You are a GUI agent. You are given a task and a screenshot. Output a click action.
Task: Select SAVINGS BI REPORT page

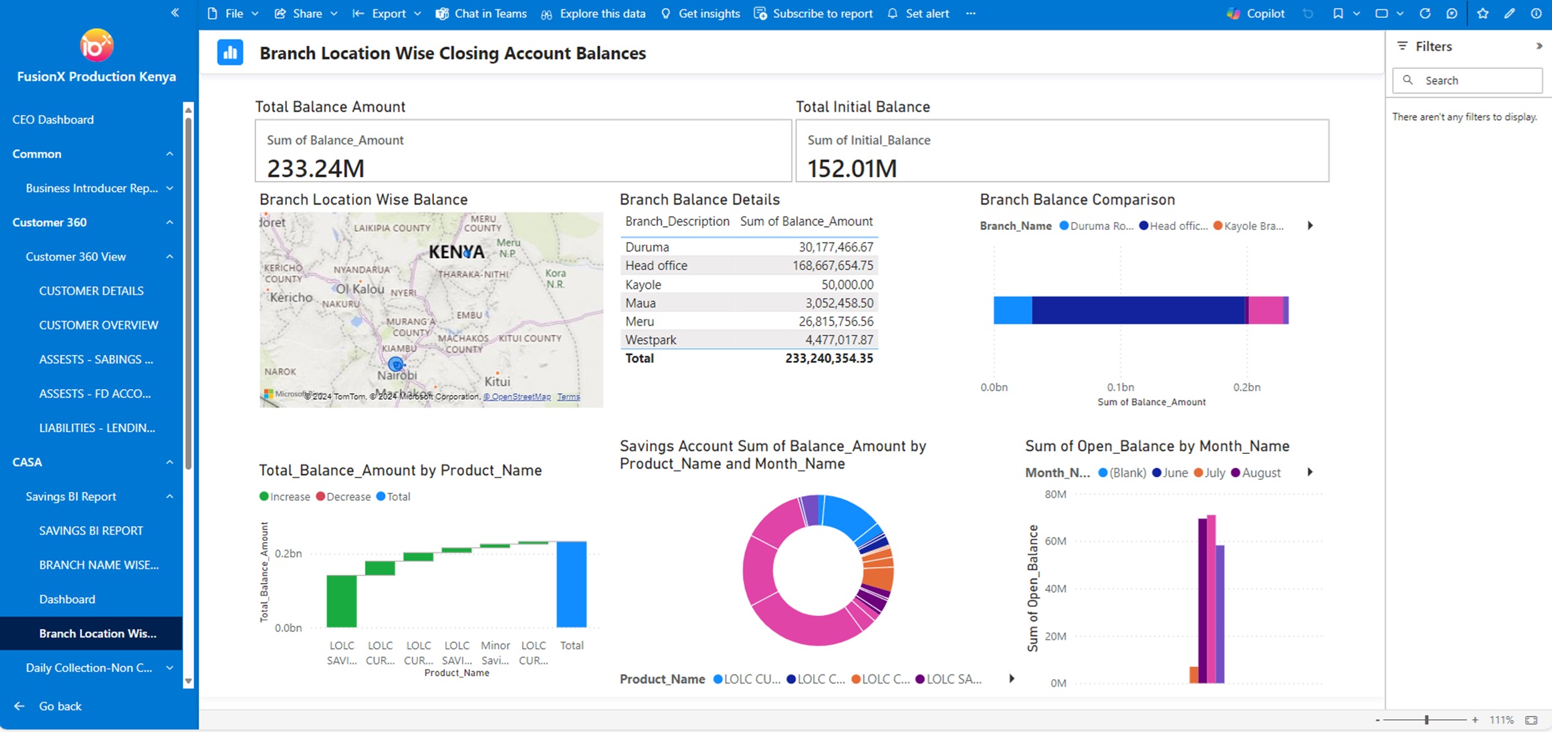(91, 530)
